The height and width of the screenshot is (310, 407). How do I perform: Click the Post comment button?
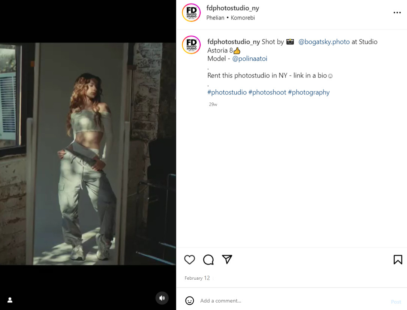pyautogui.click(x=396, y=302)
